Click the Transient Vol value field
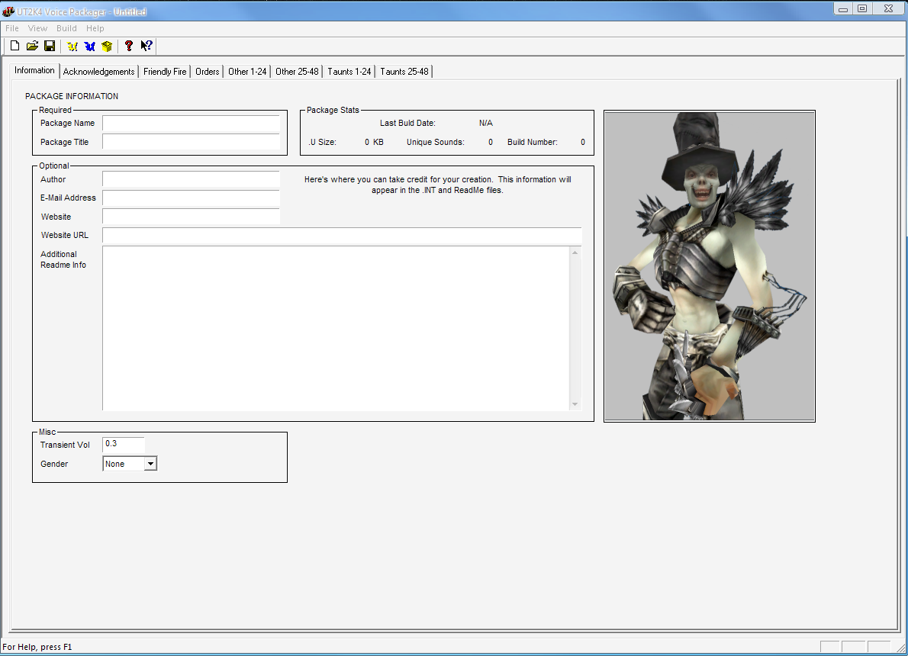908x656 pixels. (123, 444)
